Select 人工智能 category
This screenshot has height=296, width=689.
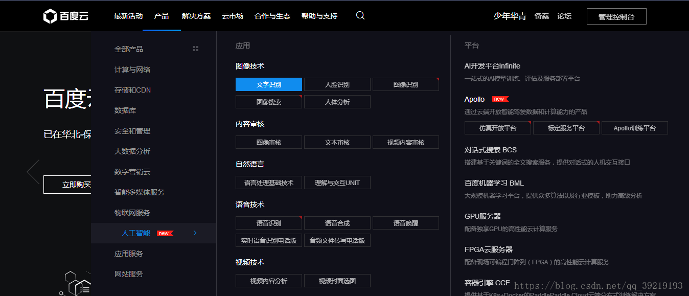136,233
